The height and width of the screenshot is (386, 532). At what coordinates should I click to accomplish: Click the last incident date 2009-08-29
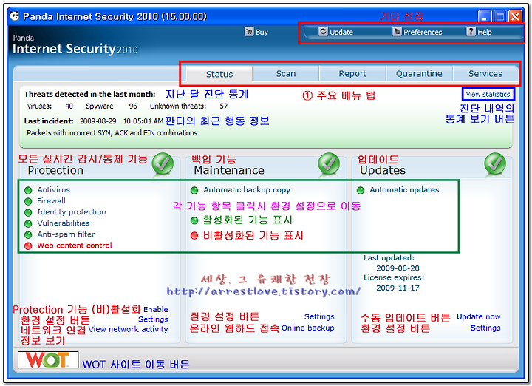pyautogui.click(x=98, y=121)
